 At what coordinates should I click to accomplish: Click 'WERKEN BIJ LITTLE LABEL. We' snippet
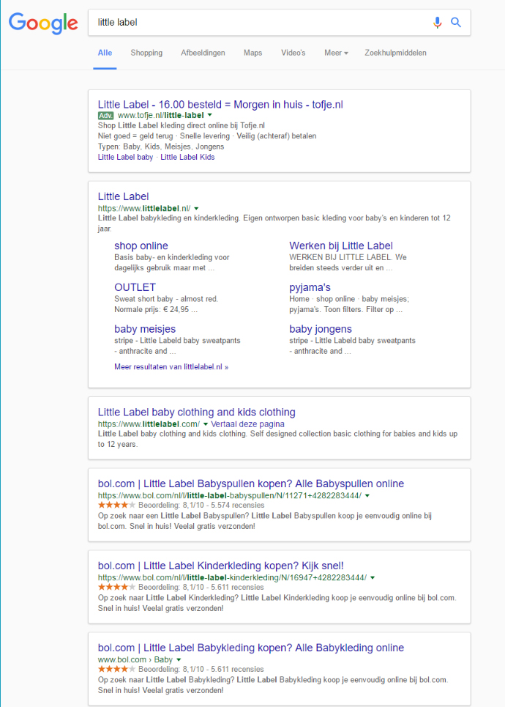coord(348,257)
